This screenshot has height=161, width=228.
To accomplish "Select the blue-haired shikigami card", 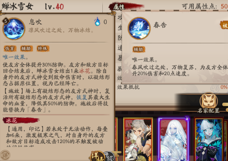I will [x=209, y=139].
